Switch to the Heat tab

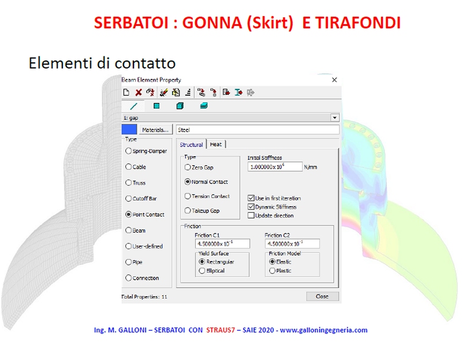216,145
